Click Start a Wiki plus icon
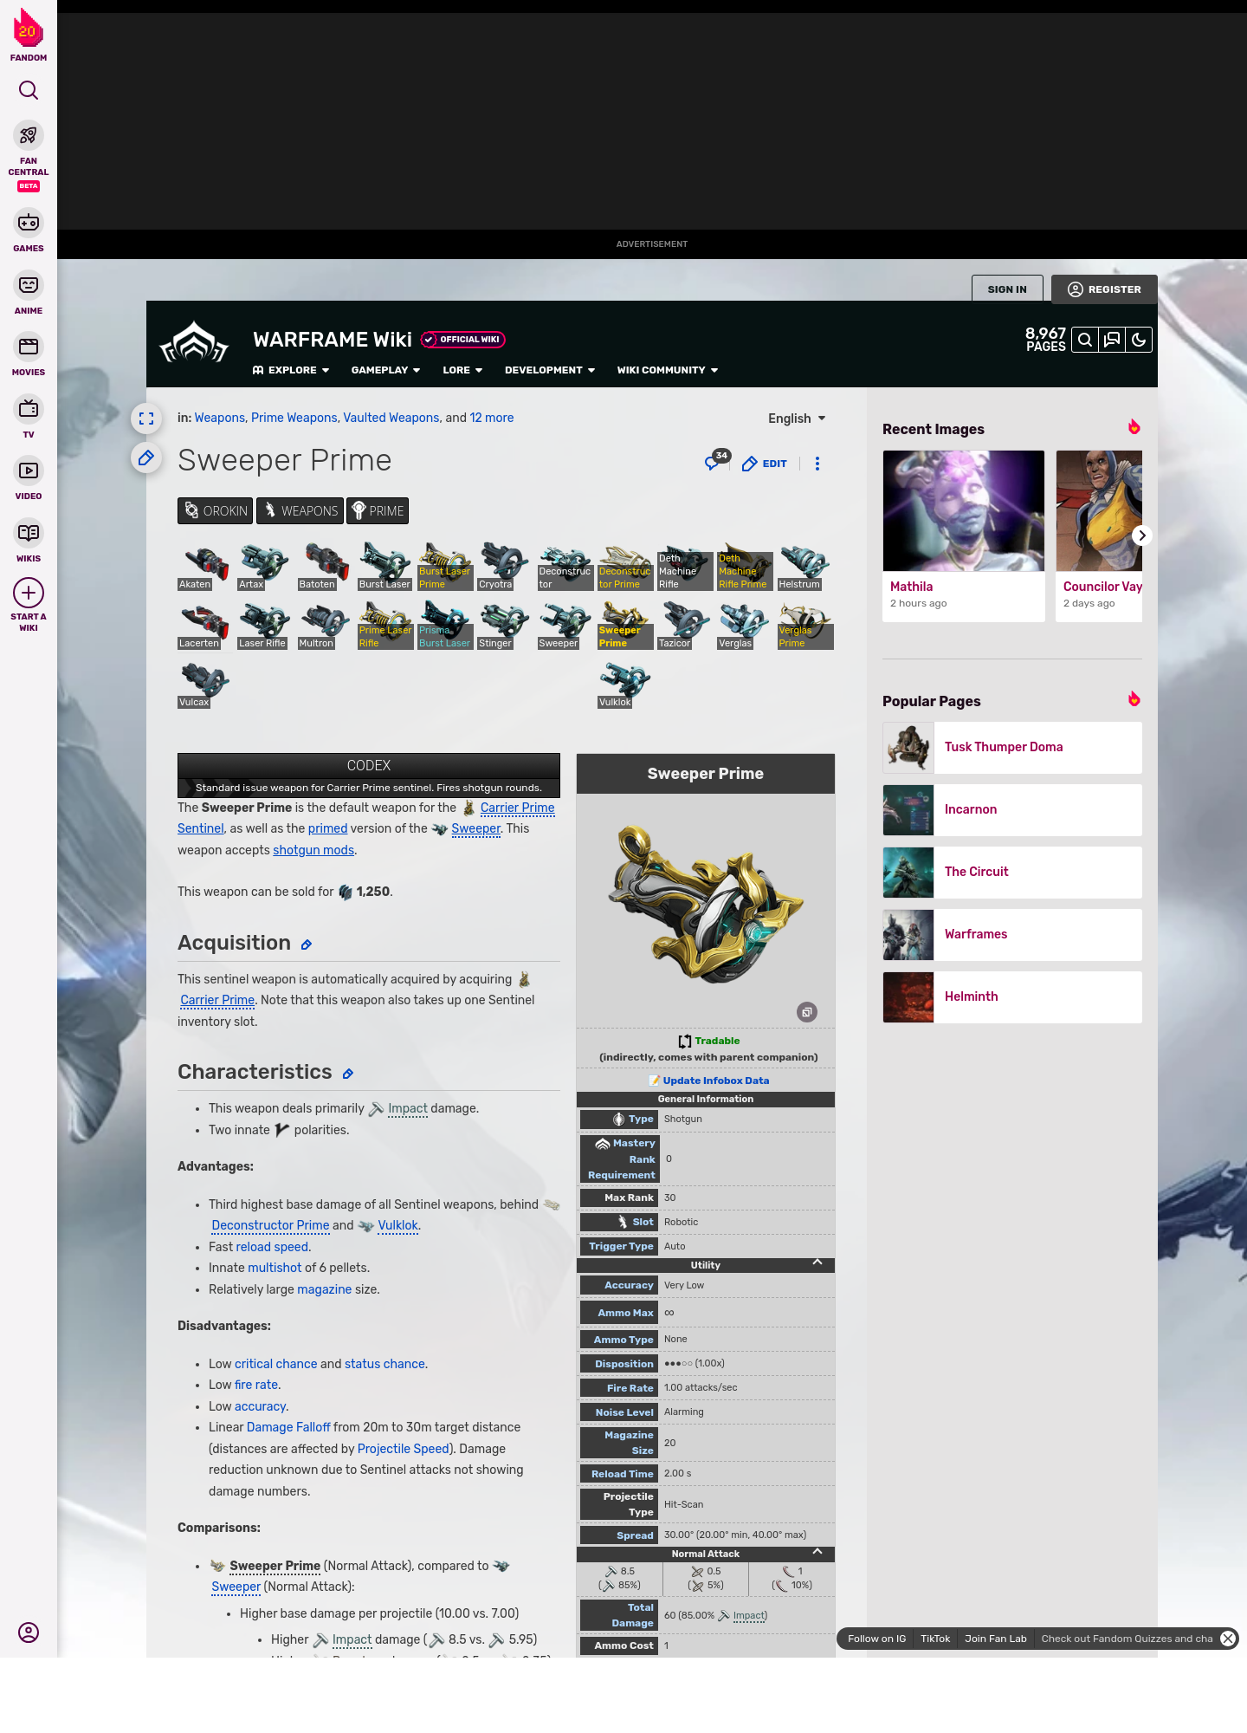 29,594
